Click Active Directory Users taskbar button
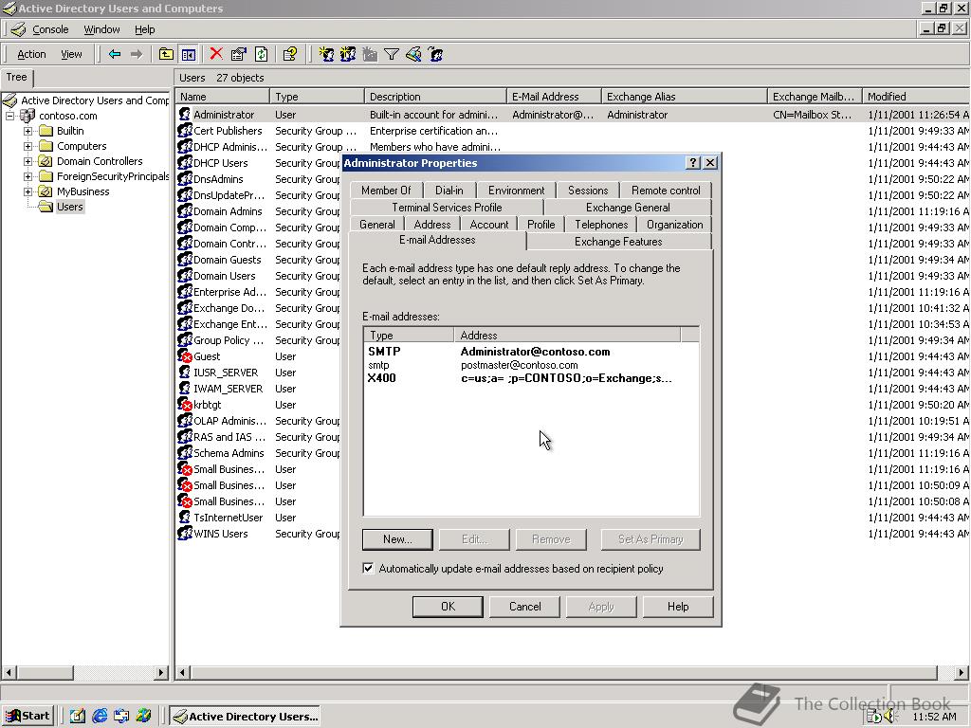Screen dimensions: 971x728 coord(246,716)
